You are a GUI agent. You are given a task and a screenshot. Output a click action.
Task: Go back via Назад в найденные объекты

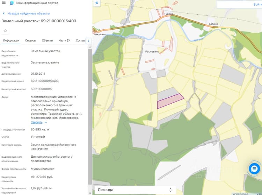pyautogui.click(x=29, y=13)
